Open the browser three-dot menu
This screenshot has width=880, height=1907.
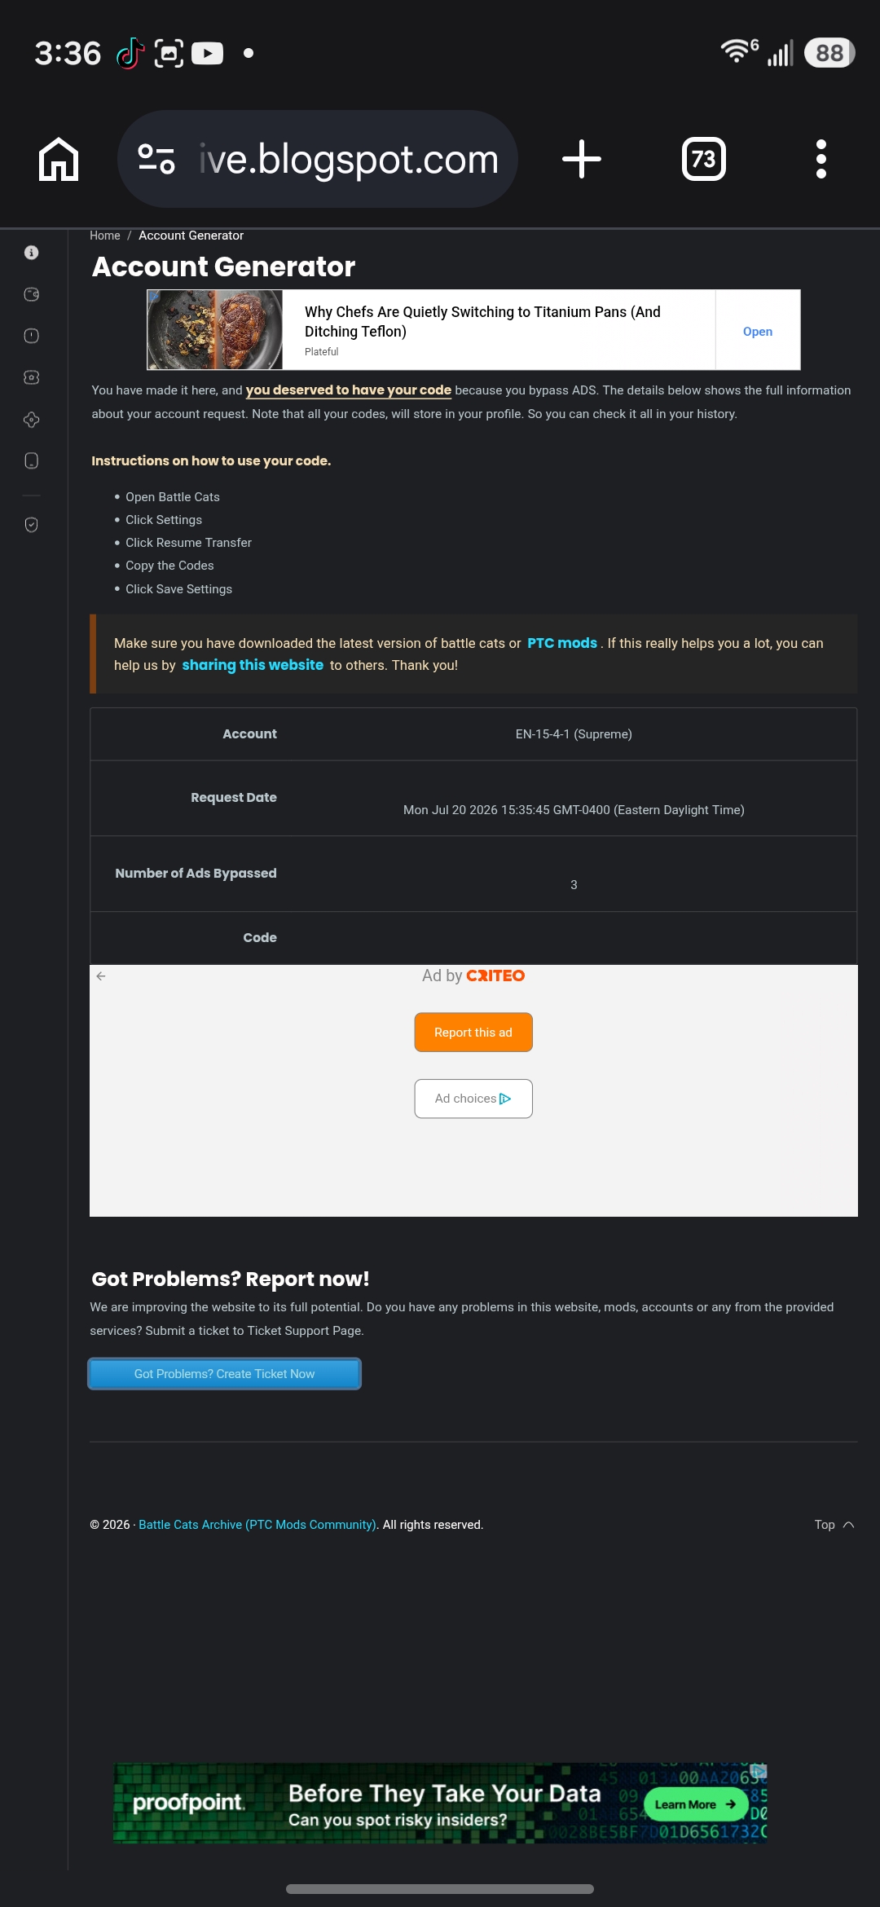pos(821,159)
